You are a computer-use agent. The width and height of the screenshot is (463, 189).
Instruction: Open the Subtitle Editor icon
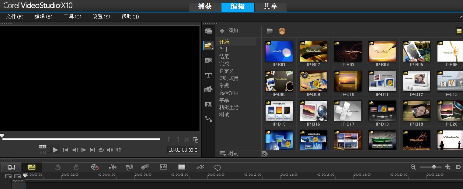click(163, 167)
